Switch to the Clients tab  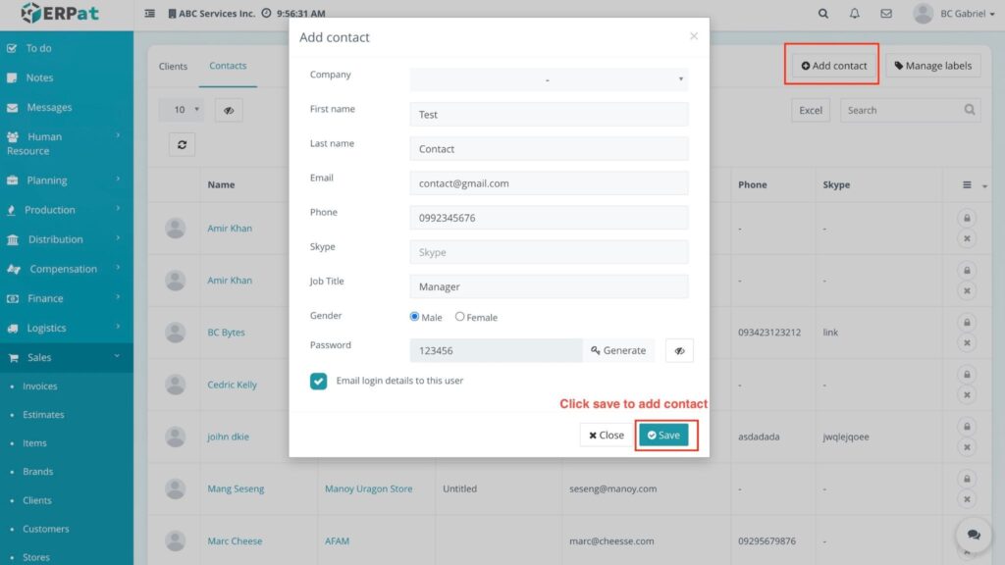(173, 66)
